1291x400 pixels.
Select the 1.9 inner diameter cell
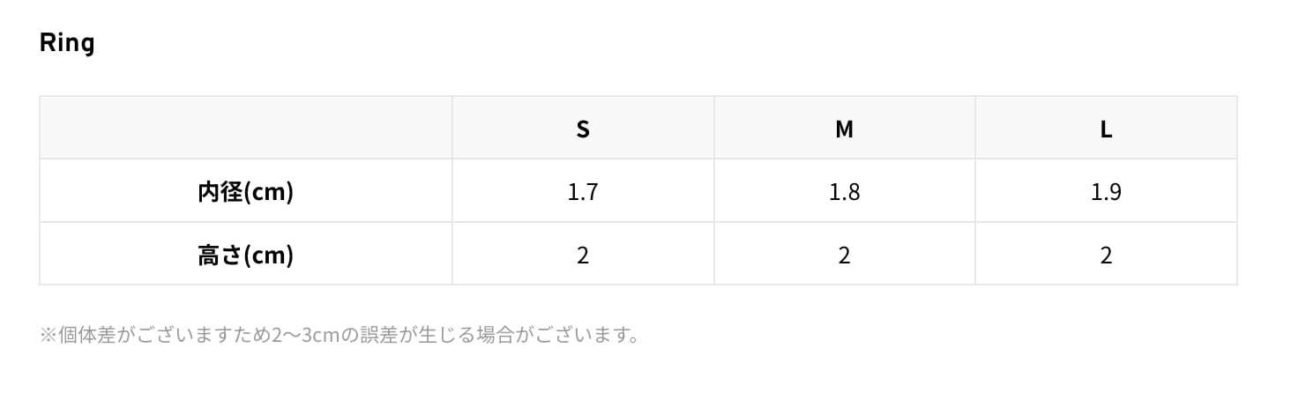[1106, 192]
